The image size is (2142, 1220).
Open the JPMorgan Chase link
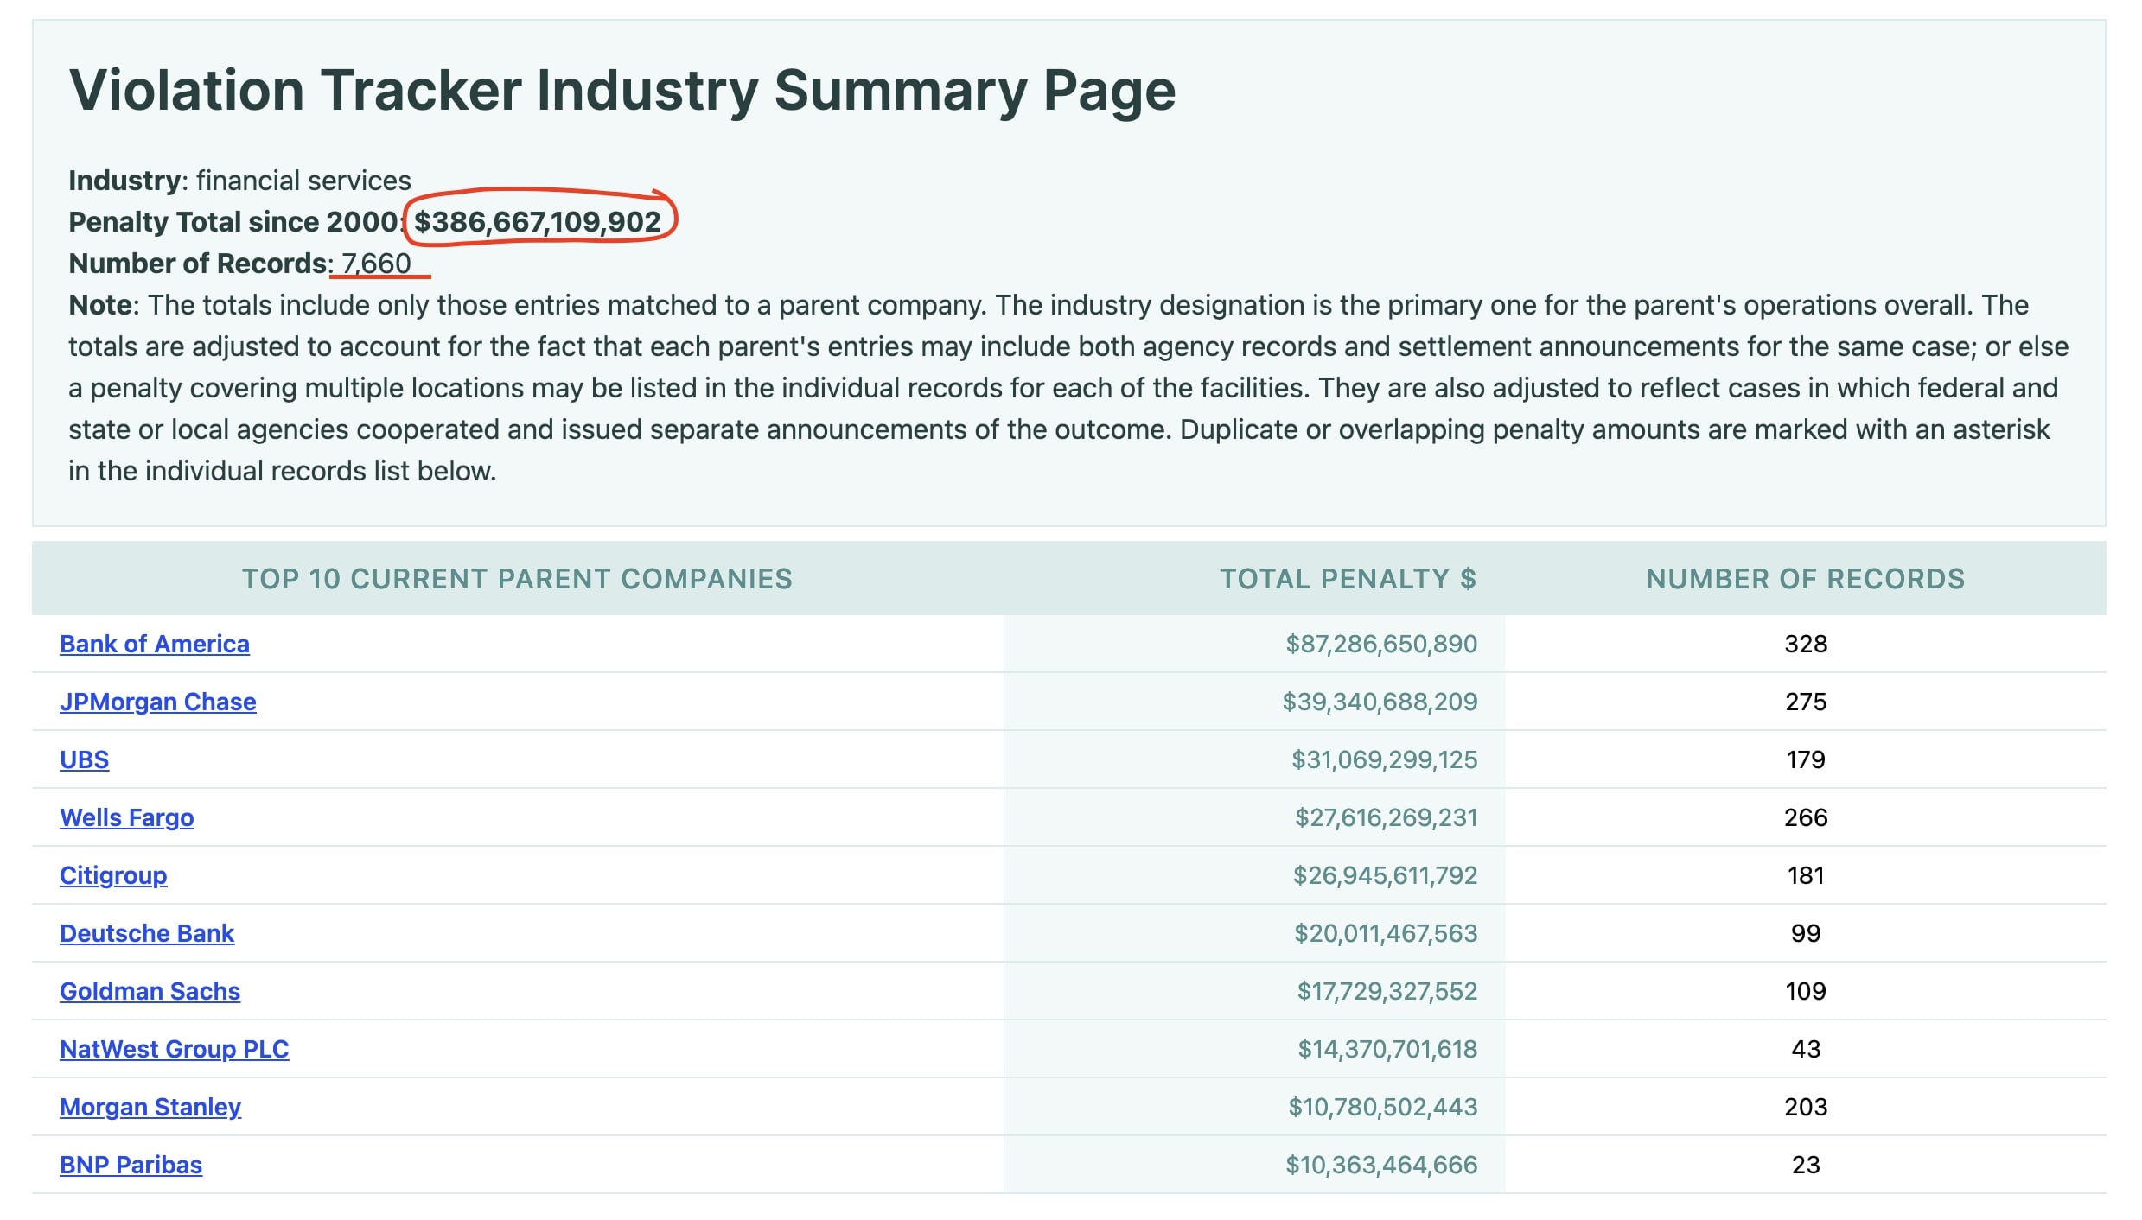(158, 702)
